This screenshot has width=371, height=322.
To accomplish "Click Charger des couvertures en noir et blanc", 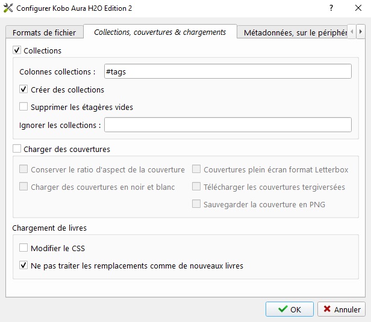I will (x=23, y=187).
